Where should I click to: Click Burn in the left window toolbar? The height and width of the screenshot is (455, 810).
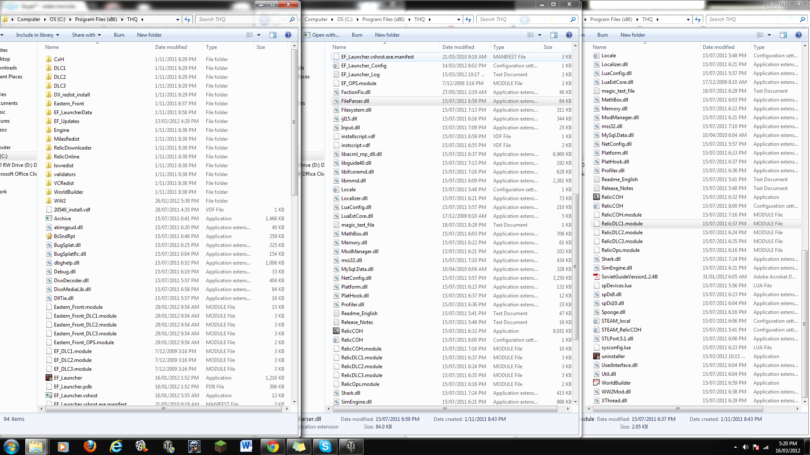(x=119, y=35)
